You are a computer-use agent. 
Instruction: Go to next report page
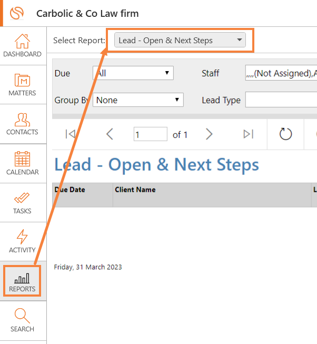[209, 134]
